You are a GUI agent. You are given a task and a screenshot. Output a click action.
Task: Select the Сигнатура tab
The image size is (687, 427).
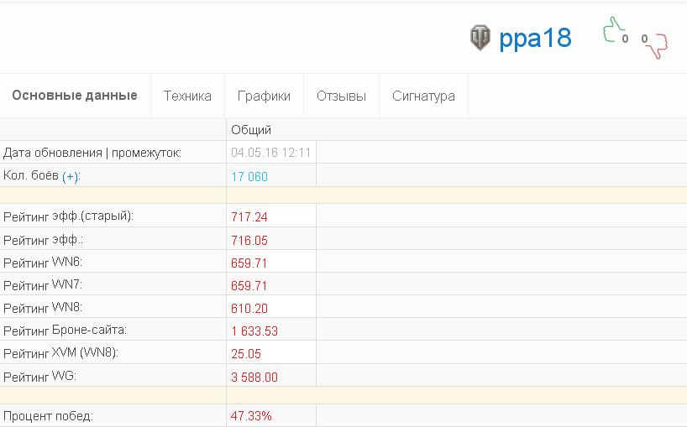(423, 96)
